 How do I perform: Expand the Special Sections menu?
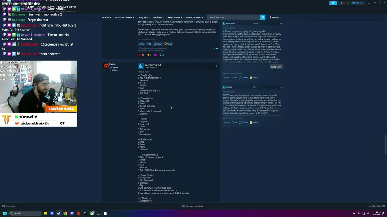[194, 17]
